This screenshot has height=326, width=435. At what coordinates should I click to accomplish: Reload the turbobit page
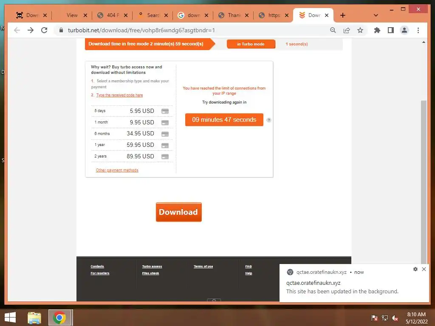(x=44, y=30)
